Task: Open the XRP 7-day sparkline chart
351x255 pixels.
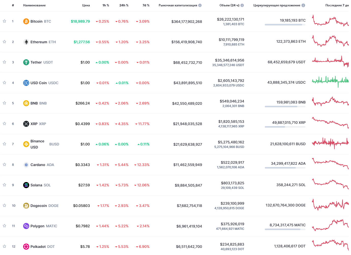Action: tap(330, 123)
